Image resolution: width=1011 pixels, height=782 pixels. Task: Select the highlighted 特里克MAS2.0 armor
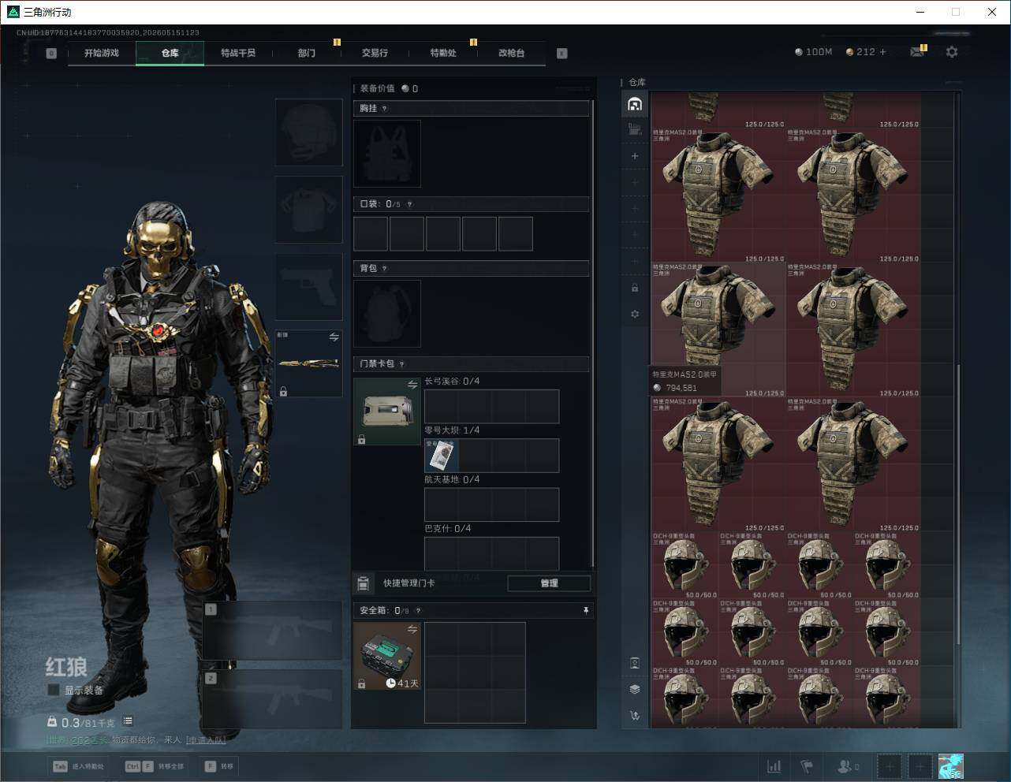(718, 330)
